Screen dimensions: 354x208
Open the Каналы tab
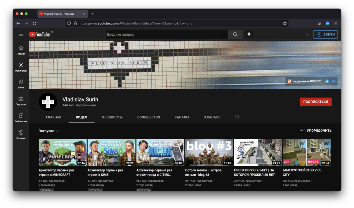click(182, 117)
